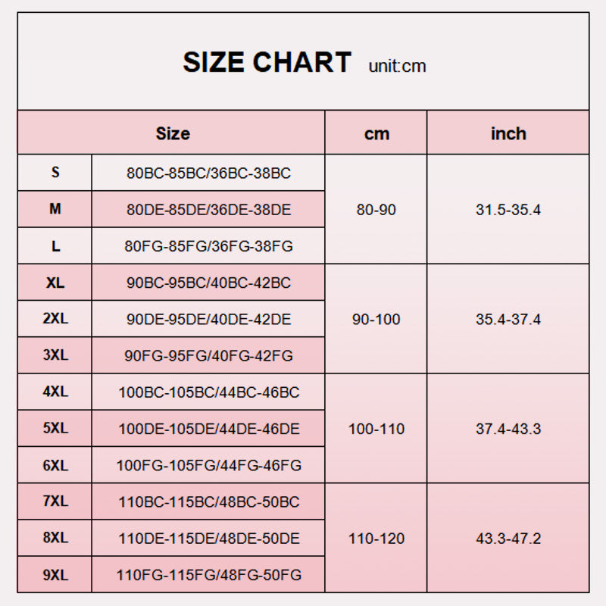Click the unit:cm label
The width and height of the screenshot is (606, 606).
click(x=397, y=66)
